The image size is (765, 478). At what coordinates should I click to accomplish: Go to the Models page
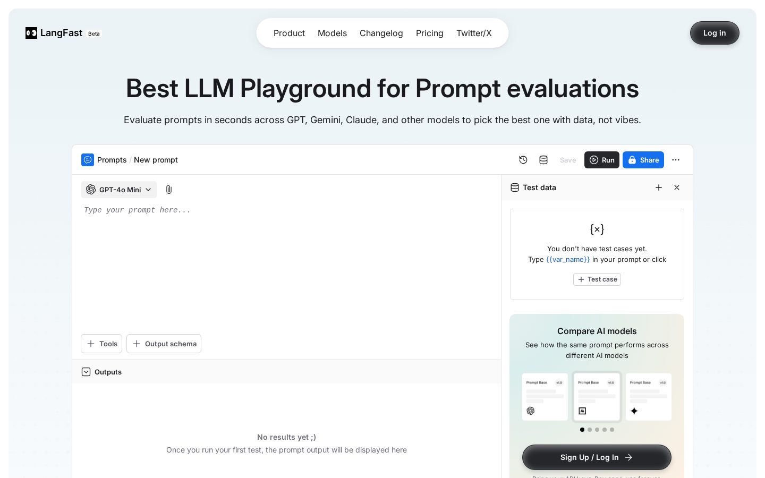pos(332,33)
